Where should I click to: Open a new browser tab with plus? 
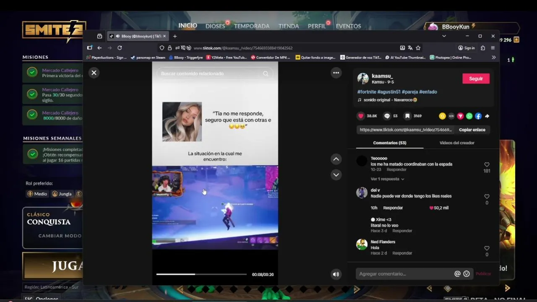175,36
